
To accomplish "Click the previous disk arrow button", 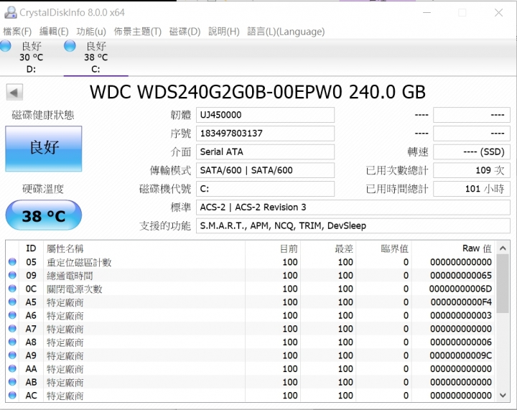I will (14, 93).
